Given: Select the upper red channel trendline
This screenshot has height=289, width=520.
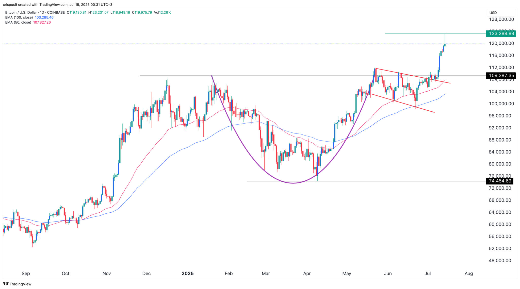Looking at the screenshot, I should coord(413,76).
